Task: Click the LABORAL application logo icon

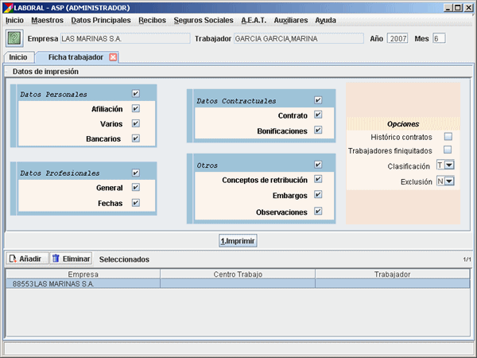Action: point(8,8)
